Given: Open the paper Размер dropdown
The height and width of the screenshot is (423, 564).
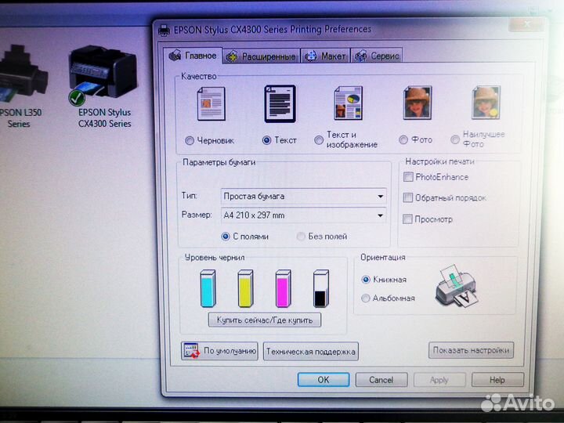Looking at the screenshot, I should click(x=304, y=215).
